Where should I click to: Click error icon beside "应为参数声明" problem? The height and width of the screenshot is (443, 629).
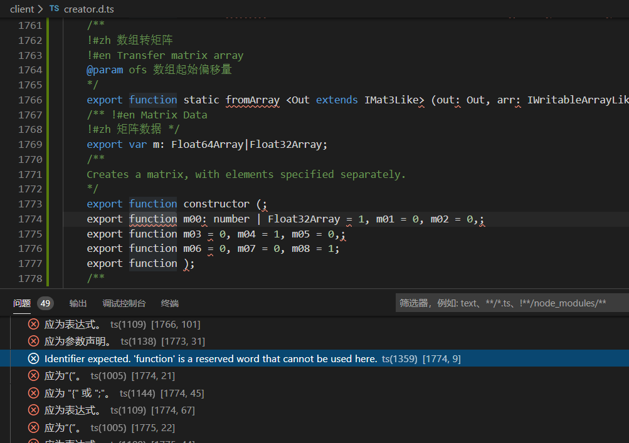[34, 341]
